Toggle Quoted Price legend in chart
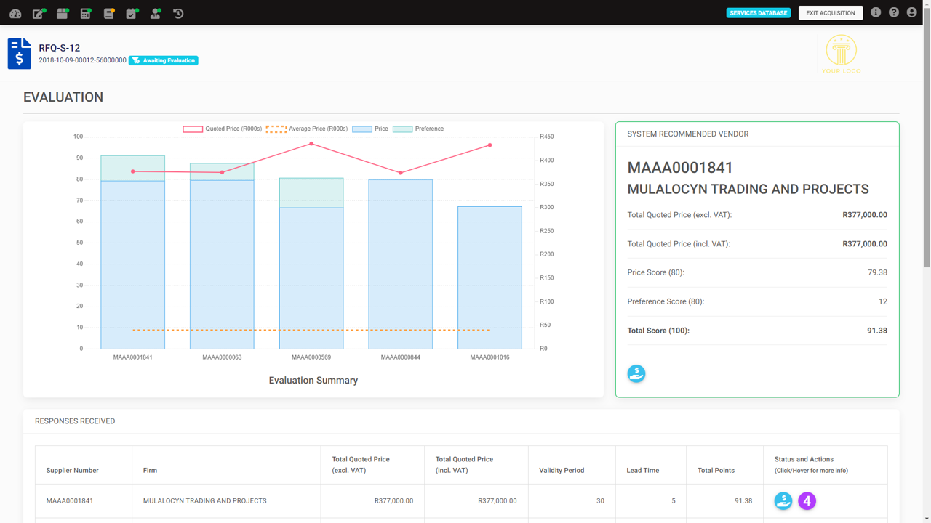Screen dimensions: 931x523 point(222,129)
